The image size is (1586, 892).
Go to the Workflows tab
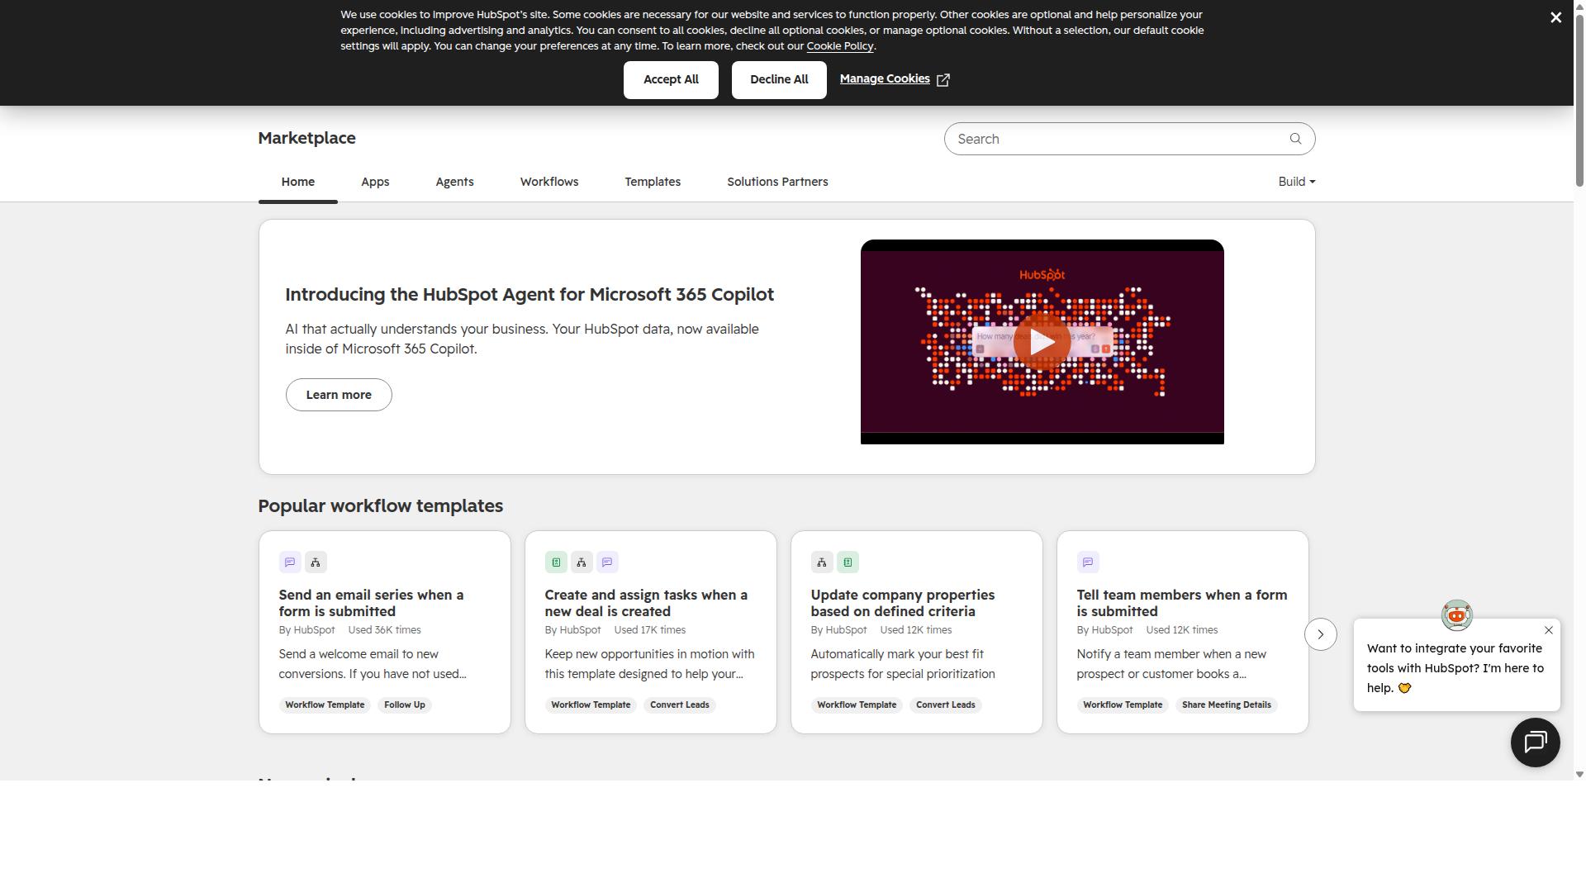coord(549,183)
